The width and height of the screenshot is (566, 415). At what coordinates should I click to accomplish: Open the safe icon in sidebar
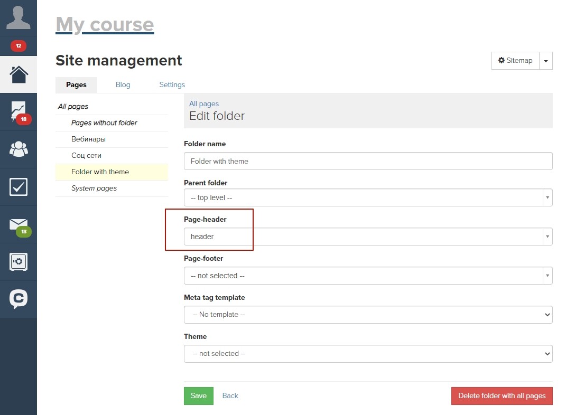[18, 261]
